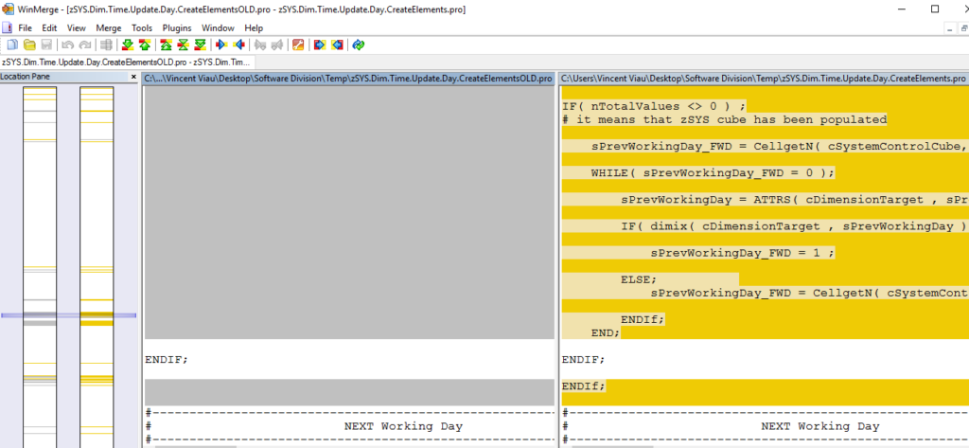The height and width of the screenshot is (448, 969).
Task: Click the right pane file path header
Action: click(x=763, y=79)
